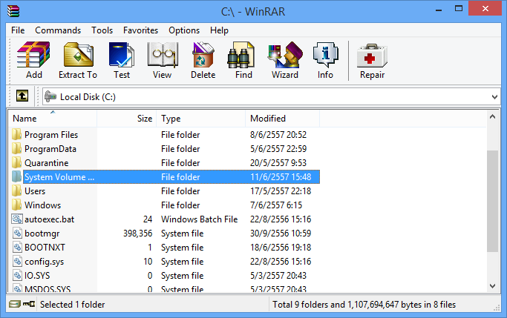Image resolution: width=507 pixels, height=318 pixels.
Task: Expand the Local Disk (C:) path dropdown
Action: [494, 97]
